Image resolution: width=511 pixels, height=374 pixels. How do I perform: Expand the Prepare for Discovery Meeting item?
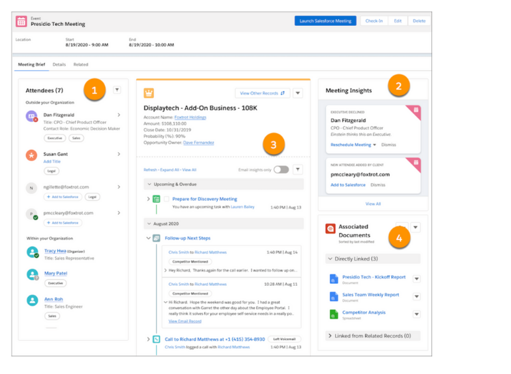pos(148,199)
